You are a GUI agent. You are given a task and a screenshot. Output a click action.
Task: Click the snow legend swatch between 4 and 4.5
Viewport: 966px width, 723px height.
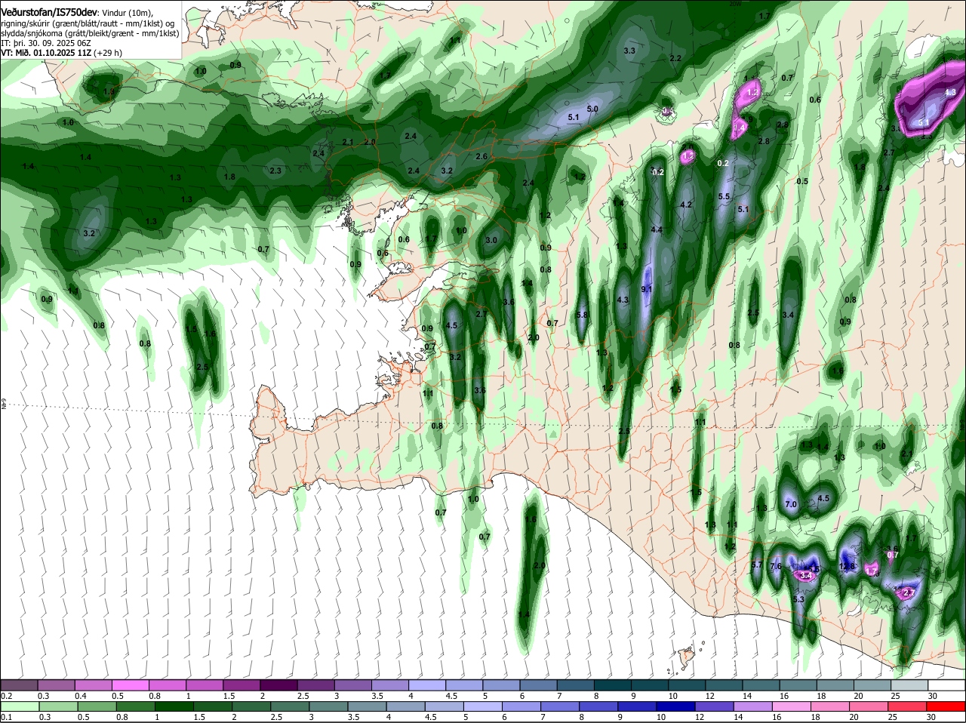[429, 685]
